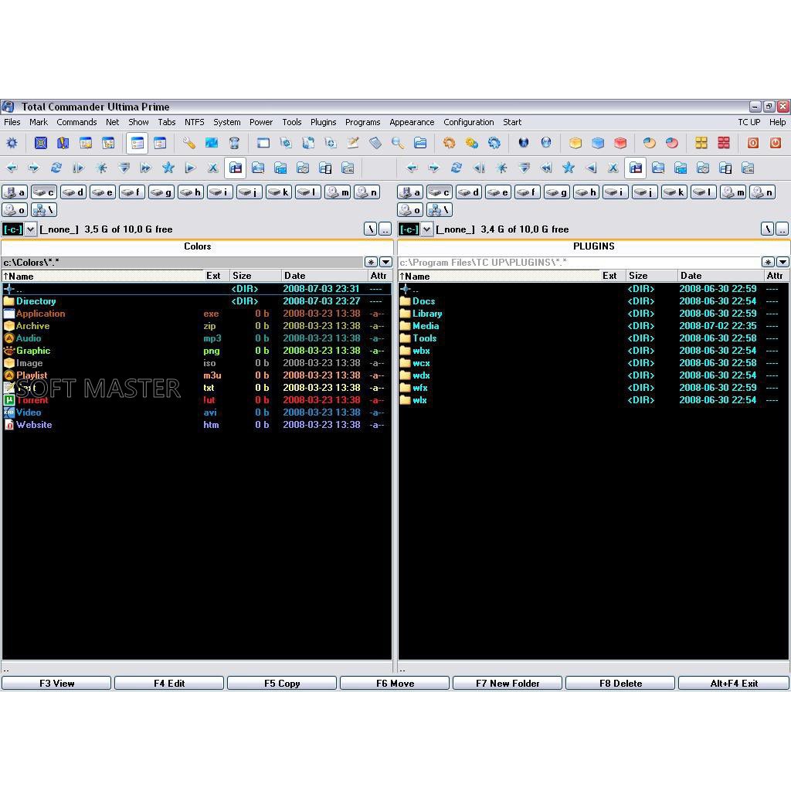
Task: Open the right panel drive dropdown list
Action: 426,229
